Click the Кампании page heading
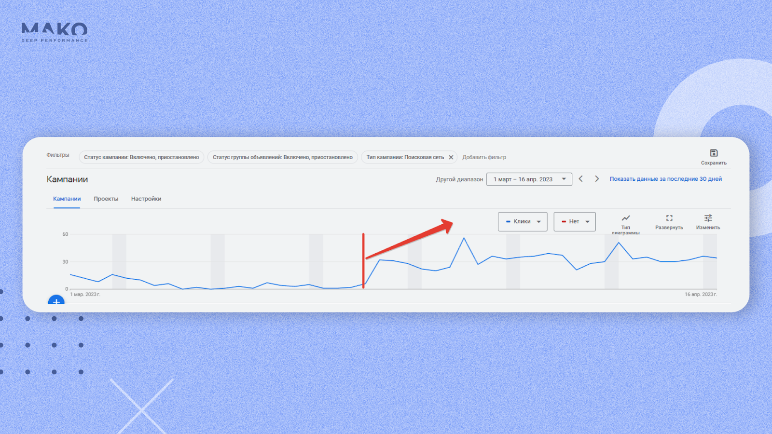The height and width of the screenshot is (434, 772). (x=67, y=179)
